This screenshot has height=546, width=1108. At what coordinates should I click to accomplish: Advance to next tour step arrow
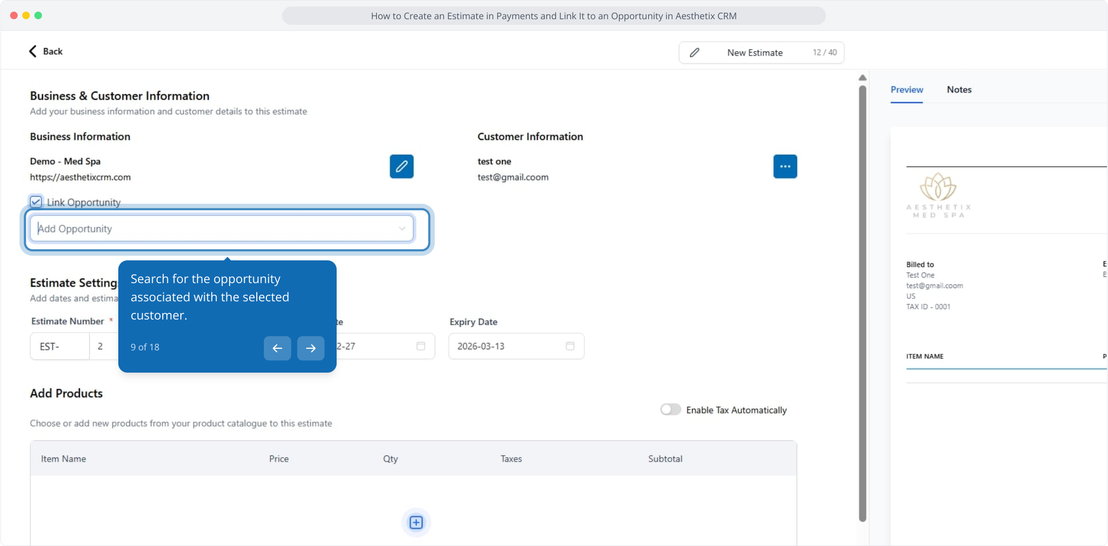[x=310, y=348]
